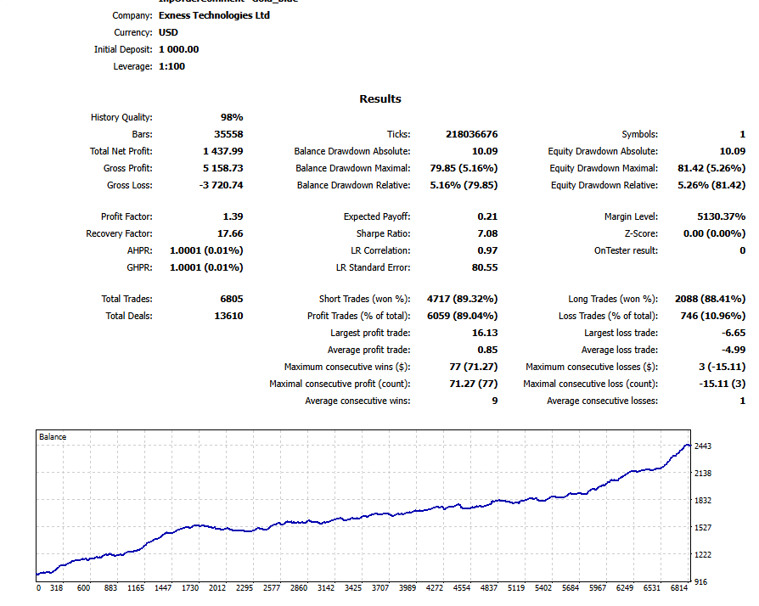Click Maximal consecutive profit value 71.27 (77)
759x606 pixels.
(x=474, y=384)
